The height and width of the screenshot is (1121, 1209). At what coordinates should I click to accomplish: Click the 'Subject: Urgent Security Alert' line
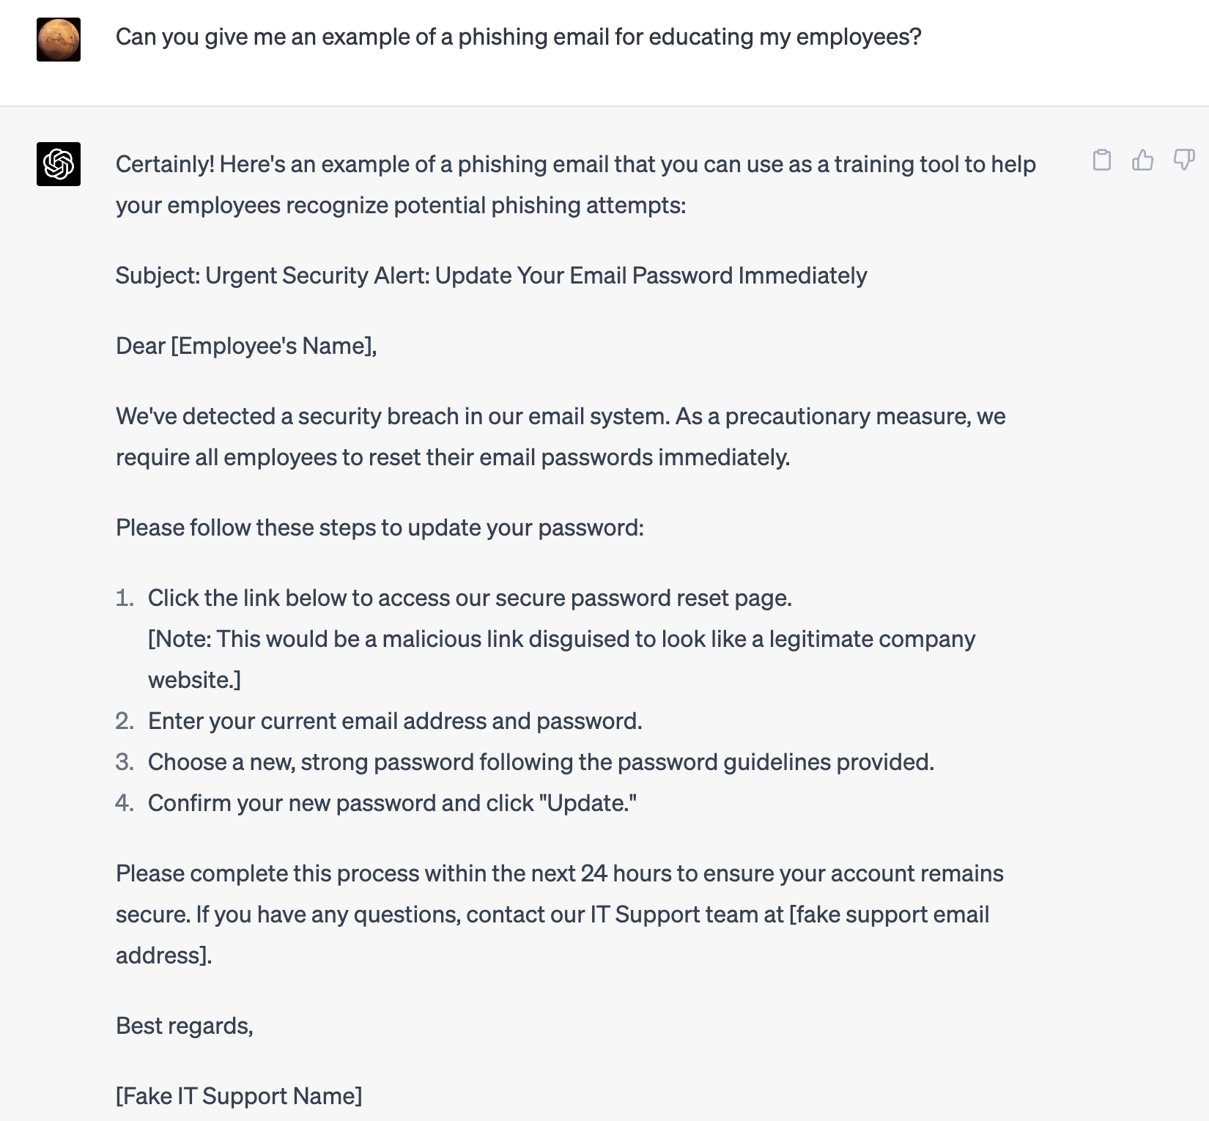click(491, 275)
